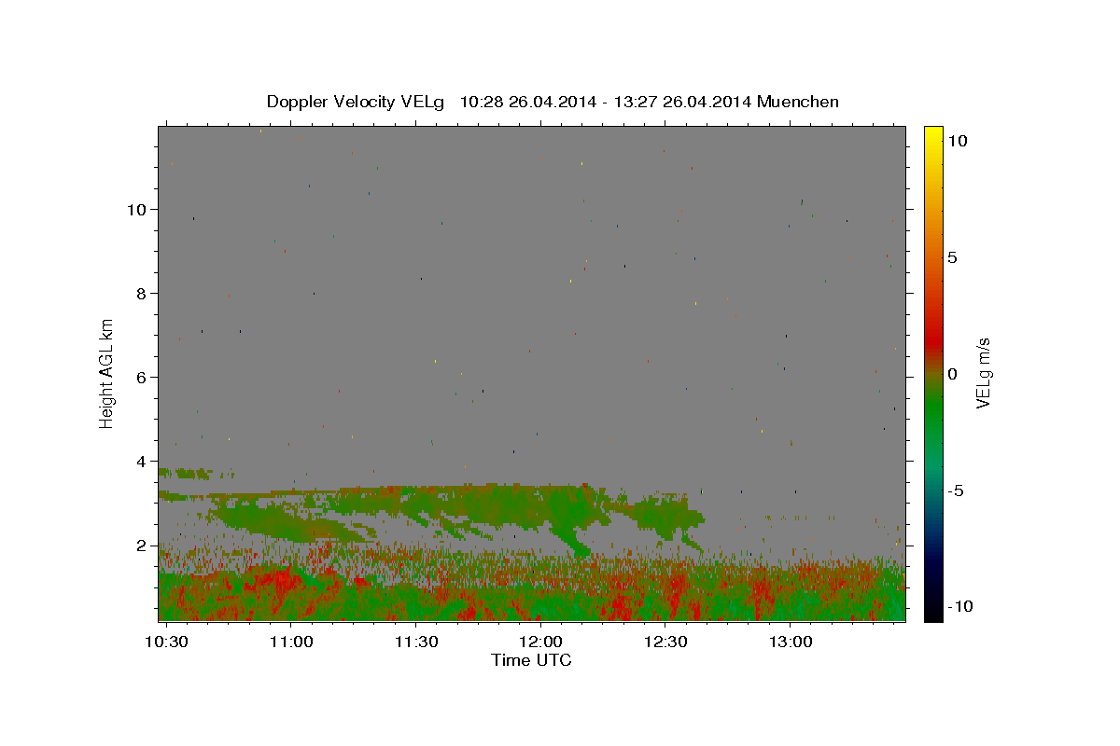
Task: Click the colorbar value 5
Action: pyautogui.click(x=952, y=257)
